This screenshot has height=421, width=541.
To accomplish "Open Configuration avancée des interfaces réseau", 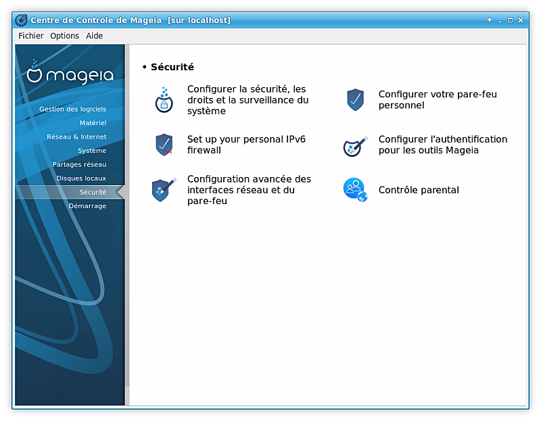I will 249,190.
